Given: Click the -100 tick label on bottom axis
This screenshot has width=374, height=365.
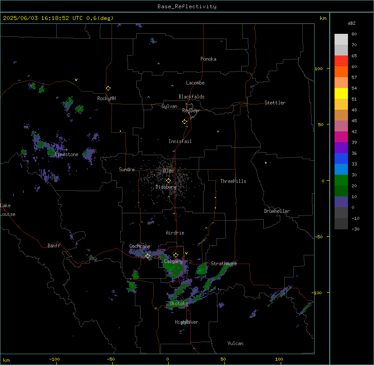Looking at the screenshot, I should (x=55, y=359).
